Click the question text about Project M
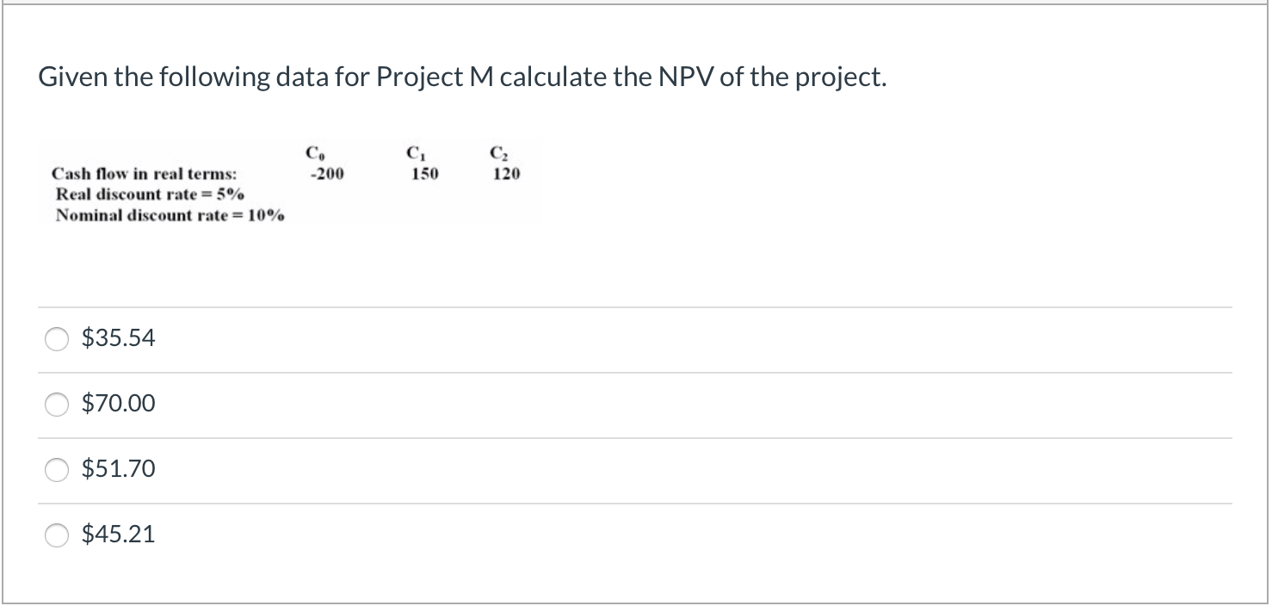This screenshot has height=606, width=1272. click(461, 77)
